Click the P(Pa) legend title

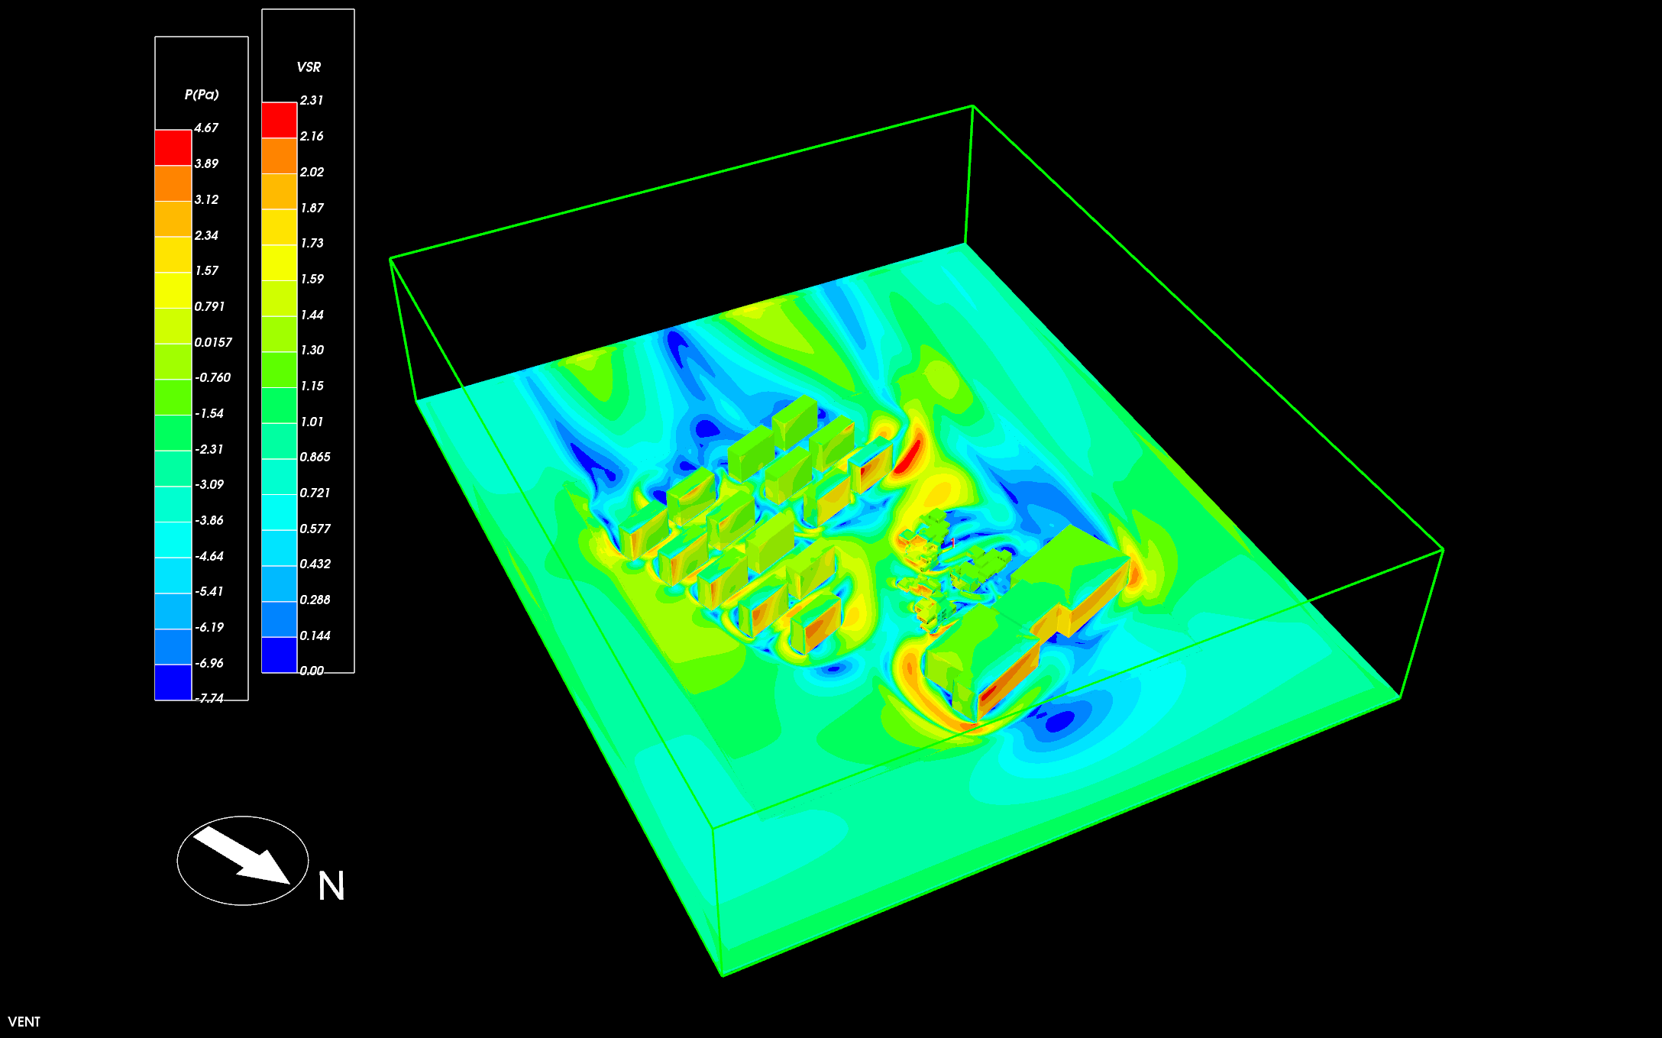202,94
